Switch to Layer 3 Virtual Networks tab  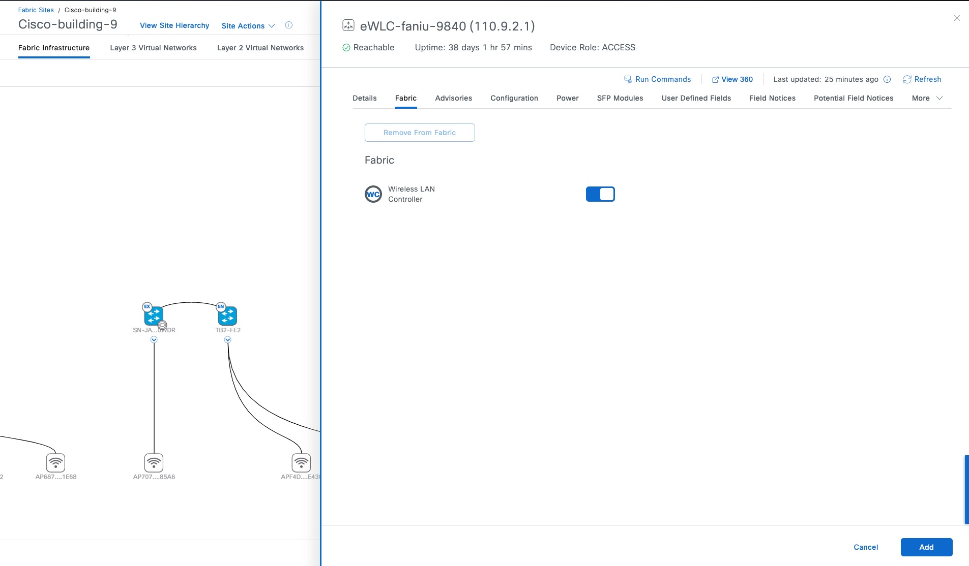pos(153,48)
